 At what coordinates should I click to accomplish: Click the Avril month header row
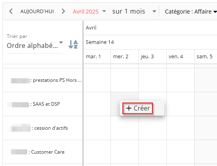tap(150, 28)
